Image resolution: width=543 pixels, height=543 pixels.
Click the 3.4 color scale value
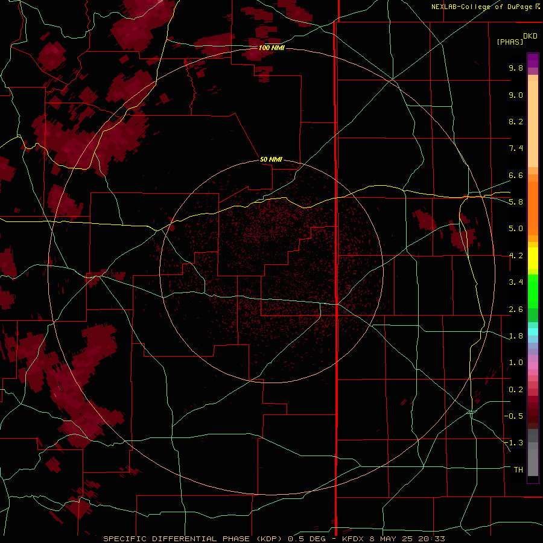point(516,282)
